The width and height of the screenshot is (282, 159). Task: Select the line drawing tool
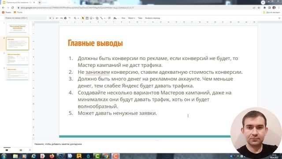(101, 18)
